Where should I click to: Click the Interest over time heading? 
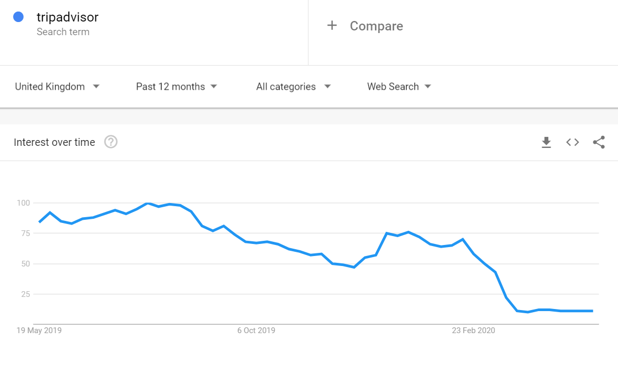click(55, 142)
